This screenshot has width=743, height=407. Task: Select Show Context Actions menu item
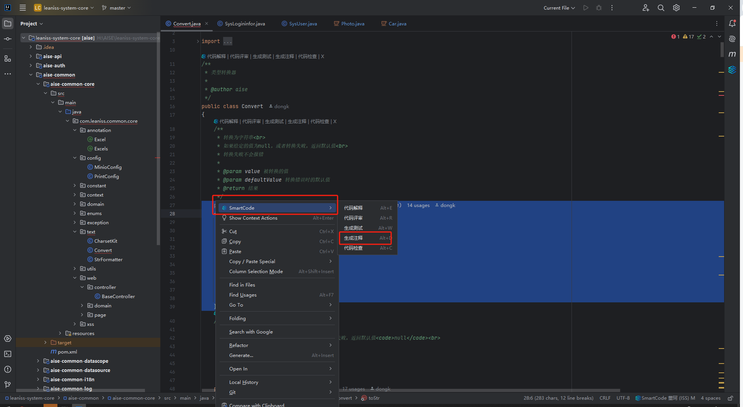[x=277, y=218]
